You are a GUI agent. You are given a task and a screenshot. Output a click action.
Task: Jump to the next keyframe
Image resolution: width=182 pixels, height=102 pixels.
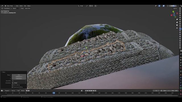[94, 91]
